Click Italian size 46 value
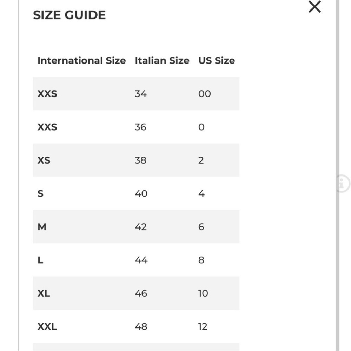351x351 pixels. click(x=141, y=293)
